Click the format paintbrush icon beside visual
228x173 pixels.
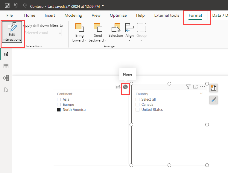(x=213, y=100)
